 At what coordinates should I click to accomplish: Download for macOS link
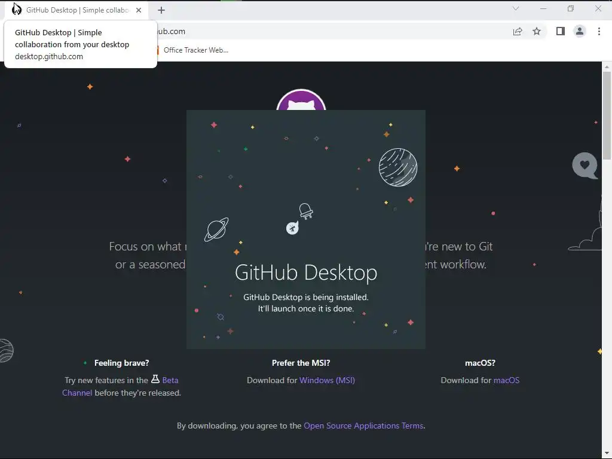point(507,380)
